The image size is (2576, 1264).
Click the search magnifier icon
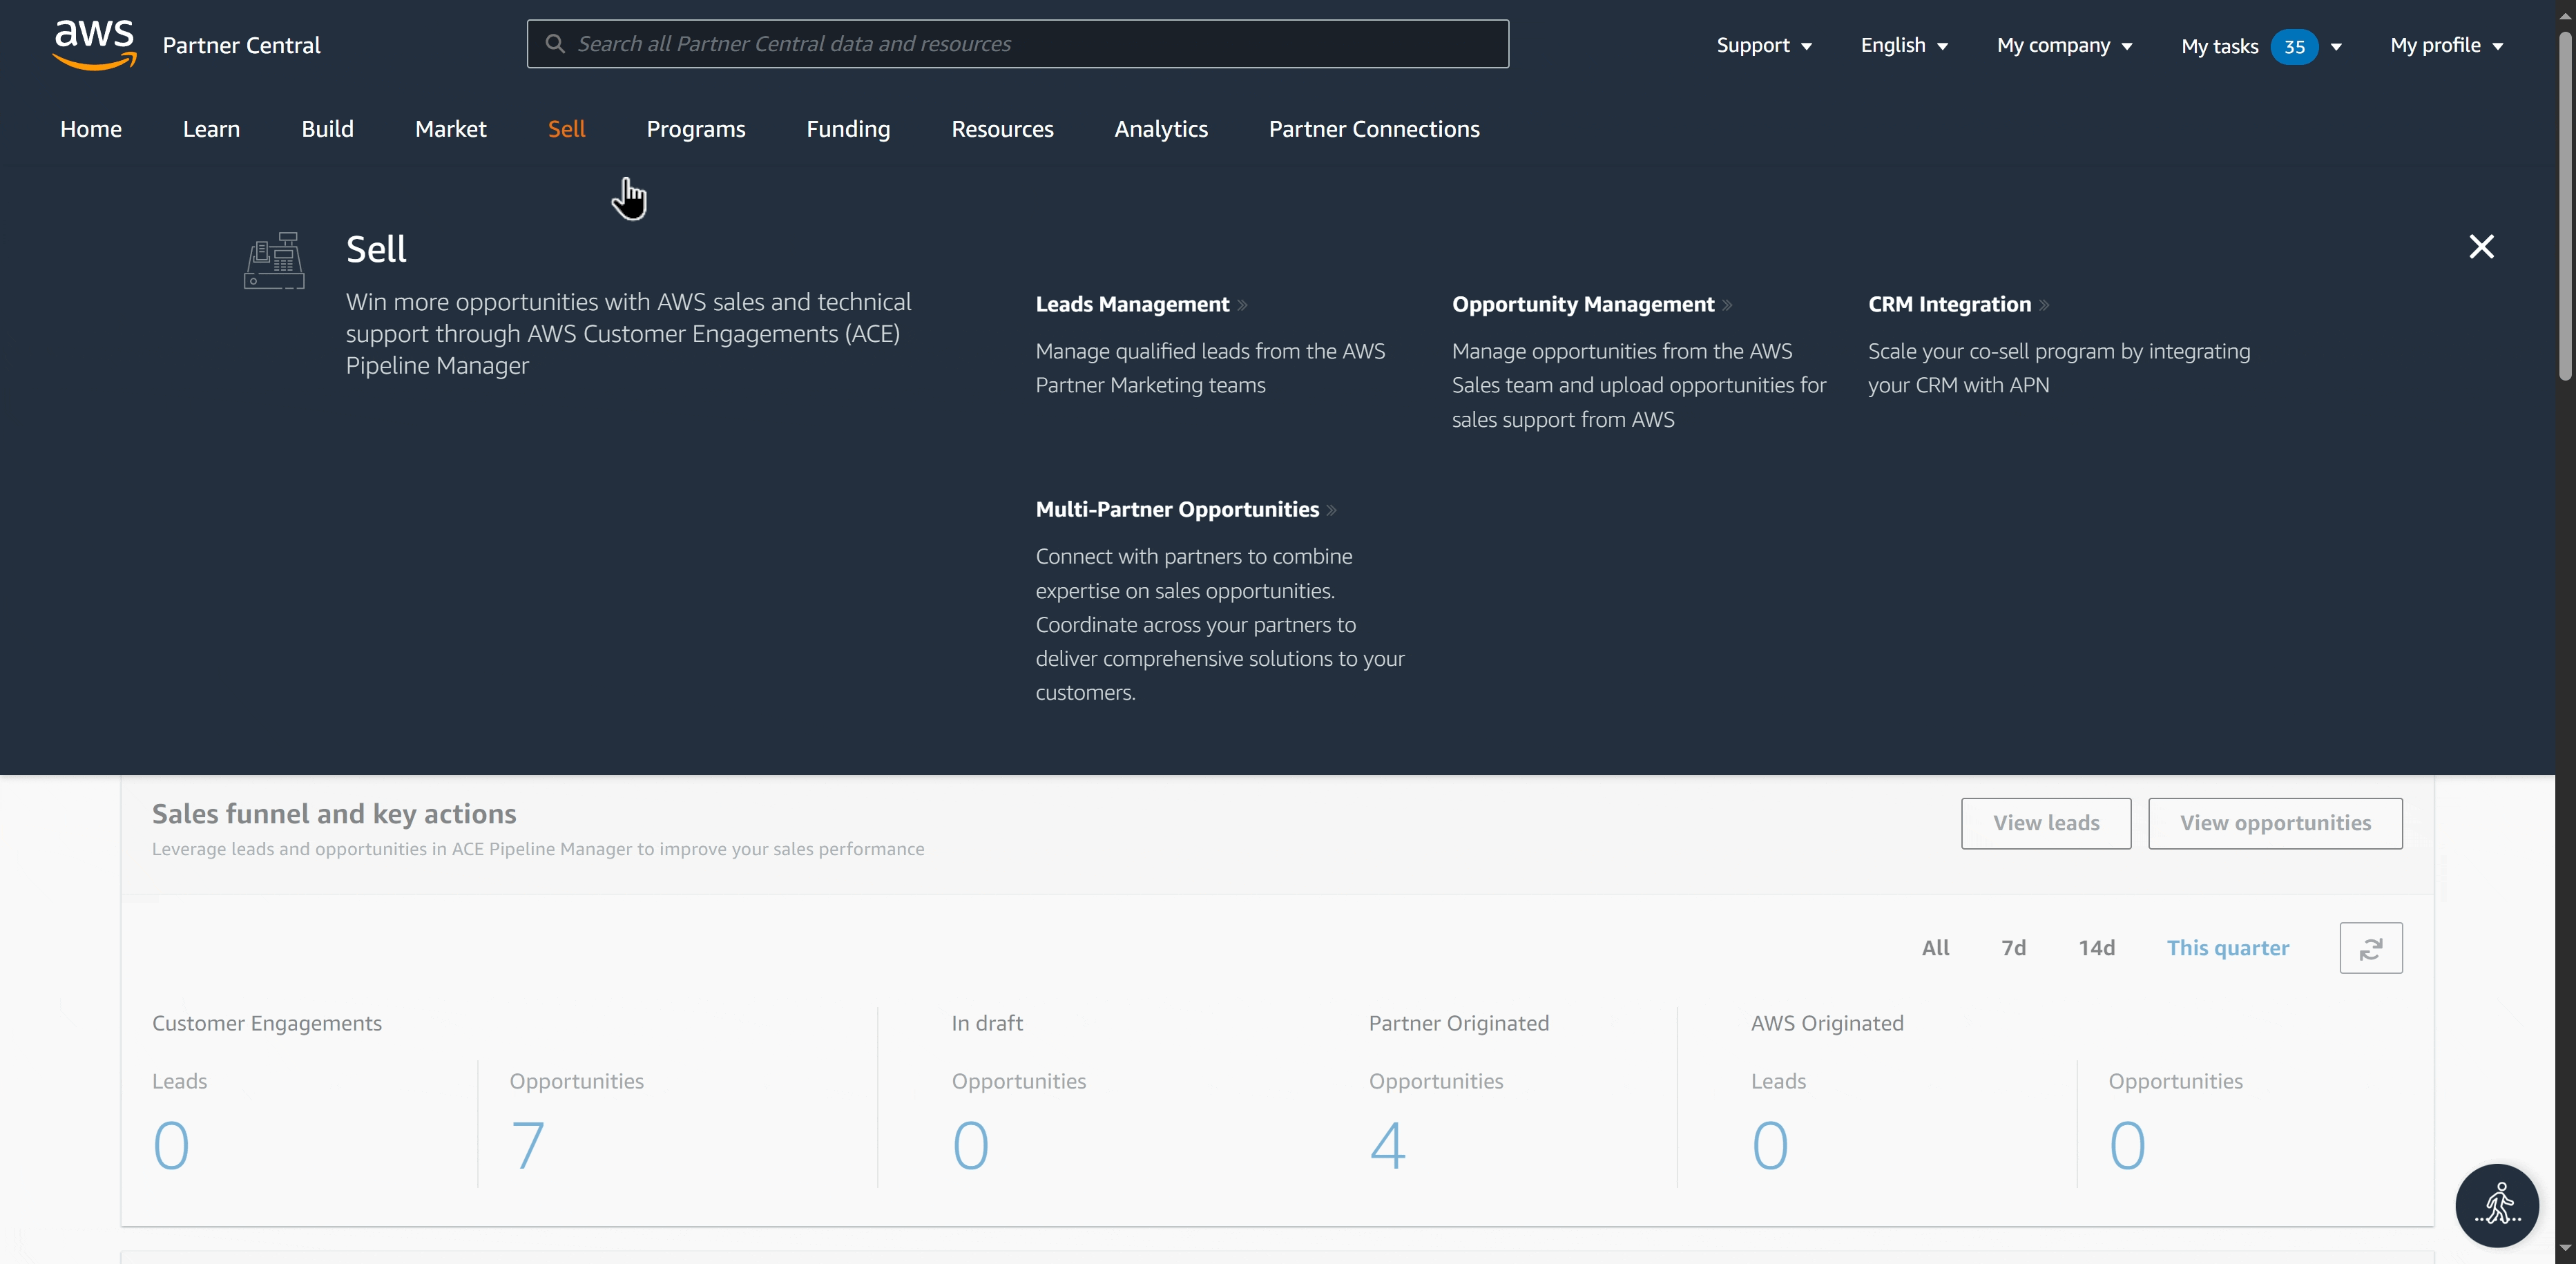coord(555,44)
